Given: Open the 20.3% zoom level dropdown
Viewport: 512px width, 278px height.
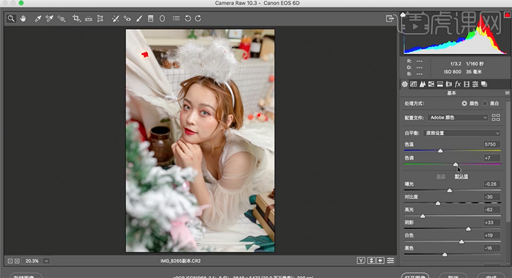Looking at the screenshot, I should pyautogui.click(x=46, y=261).
